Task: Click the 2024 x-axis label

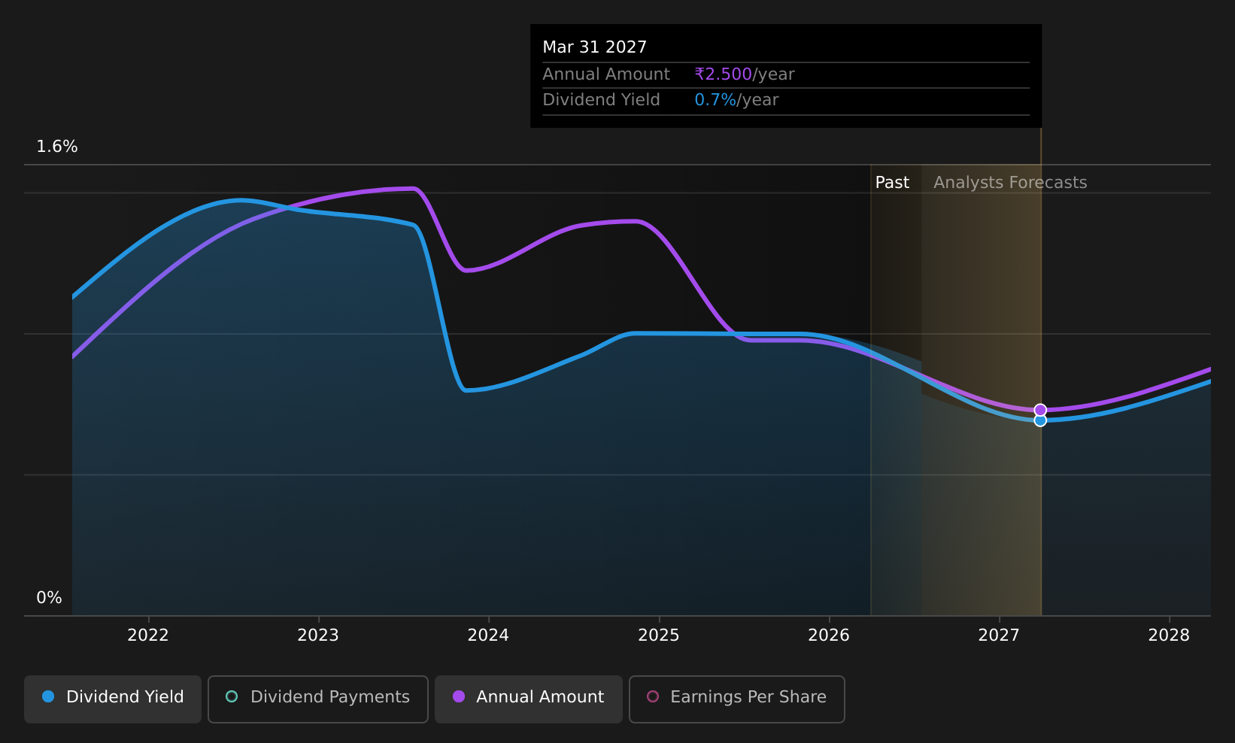Action: pos(488,635)
